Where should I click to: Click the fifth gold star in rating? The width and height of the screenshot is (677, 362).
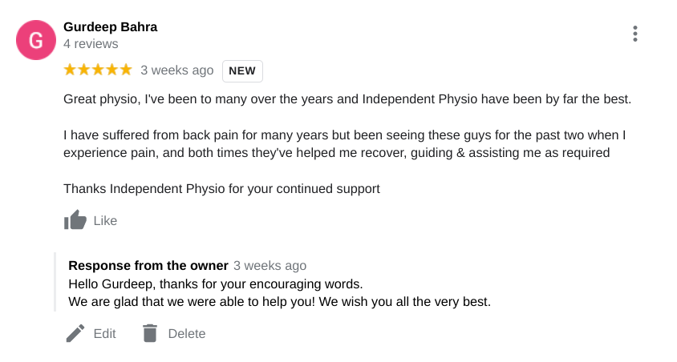[x=126, y=70]
